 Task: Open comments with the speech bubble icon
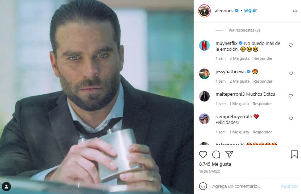pyautogui.click(x=216, y=154)
